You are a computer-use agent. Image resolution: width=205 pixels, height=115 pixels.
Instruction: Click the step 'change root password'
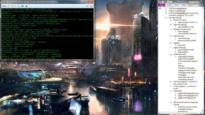pyautogui.click(x=182, y=29)
